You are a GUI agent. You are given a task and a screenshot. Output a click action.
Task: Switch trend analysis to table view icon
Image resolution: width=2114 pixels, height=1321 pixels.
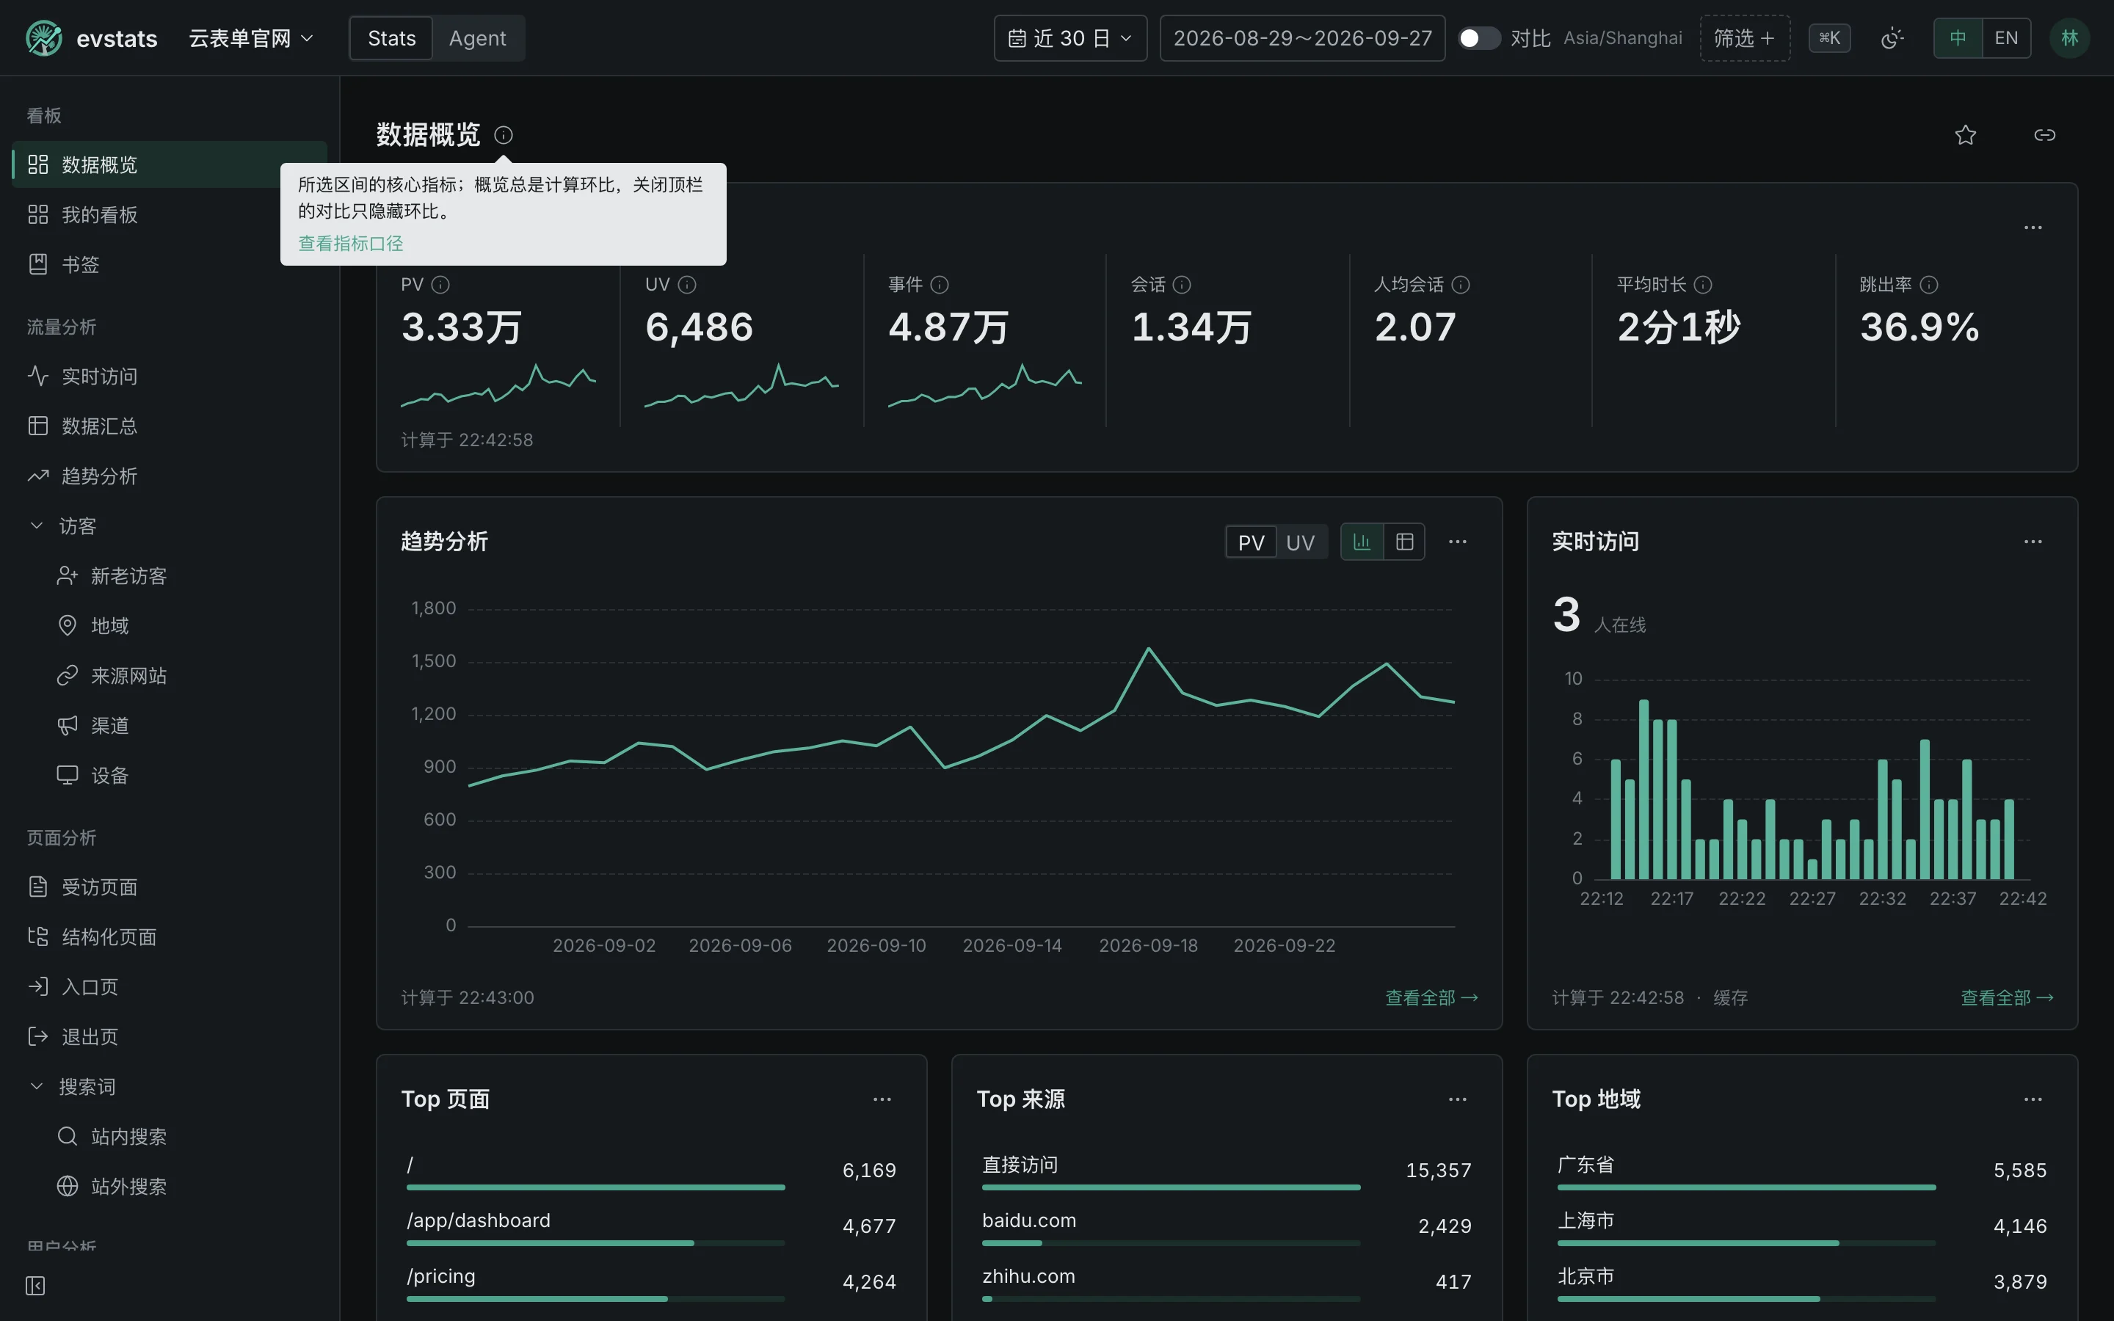(x=1403, y=542)
